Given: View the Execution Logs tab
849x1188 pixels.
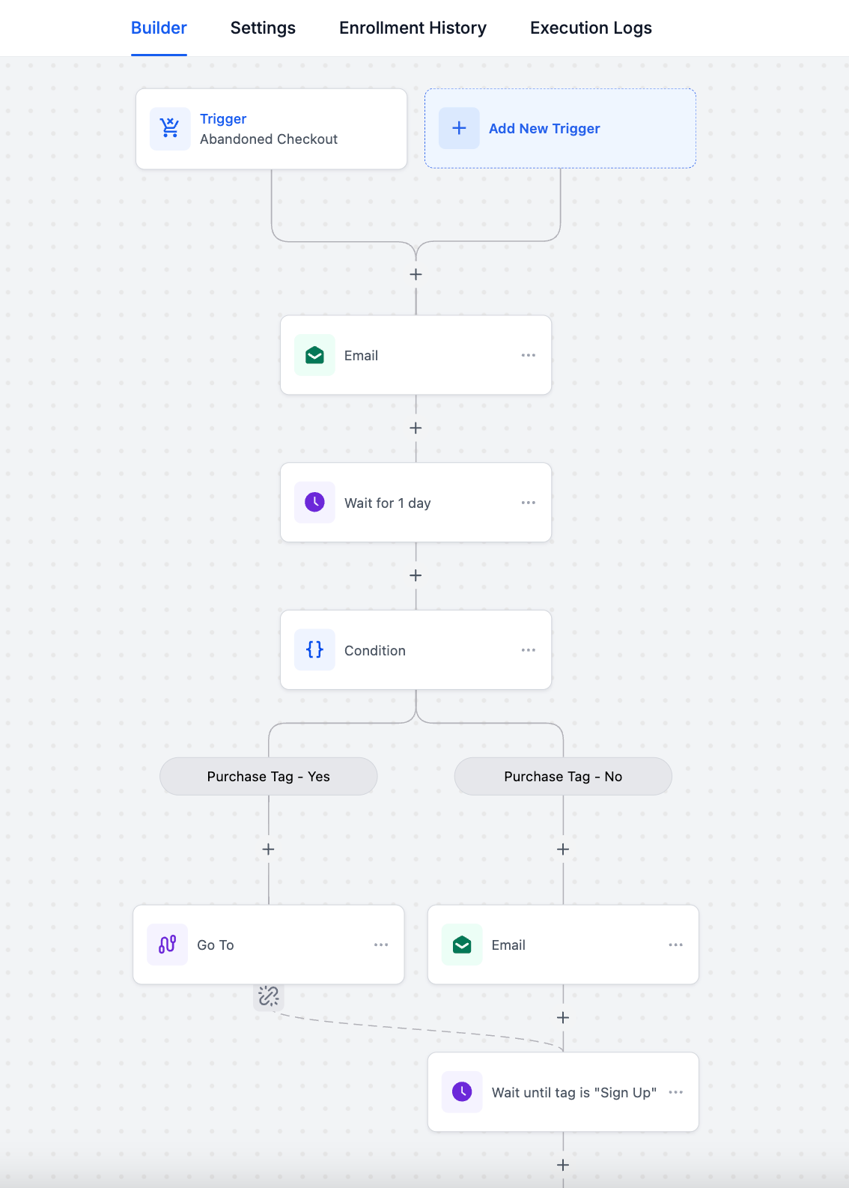Looking at the screenshot, I should [x=591, y=28].
